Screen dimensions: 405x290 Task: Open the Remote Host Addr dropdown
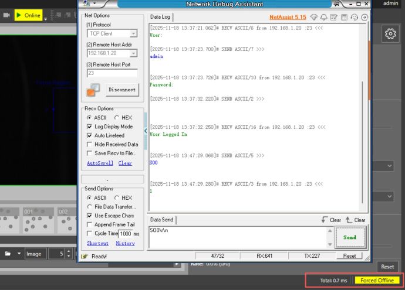pos(133,53)
